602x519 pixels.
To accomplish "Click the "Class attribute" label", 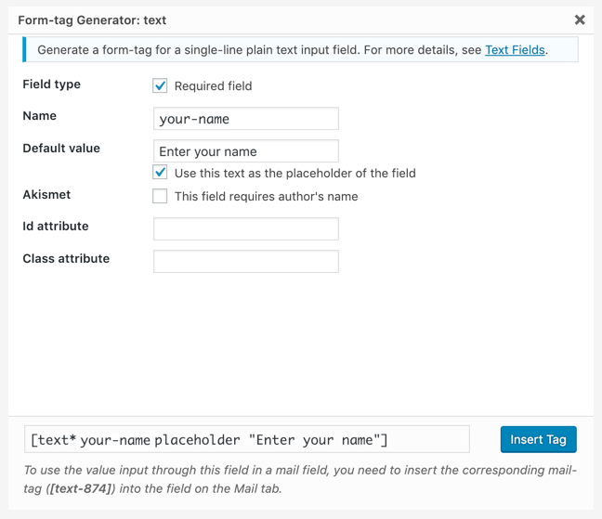I will (x=66, y=259).
